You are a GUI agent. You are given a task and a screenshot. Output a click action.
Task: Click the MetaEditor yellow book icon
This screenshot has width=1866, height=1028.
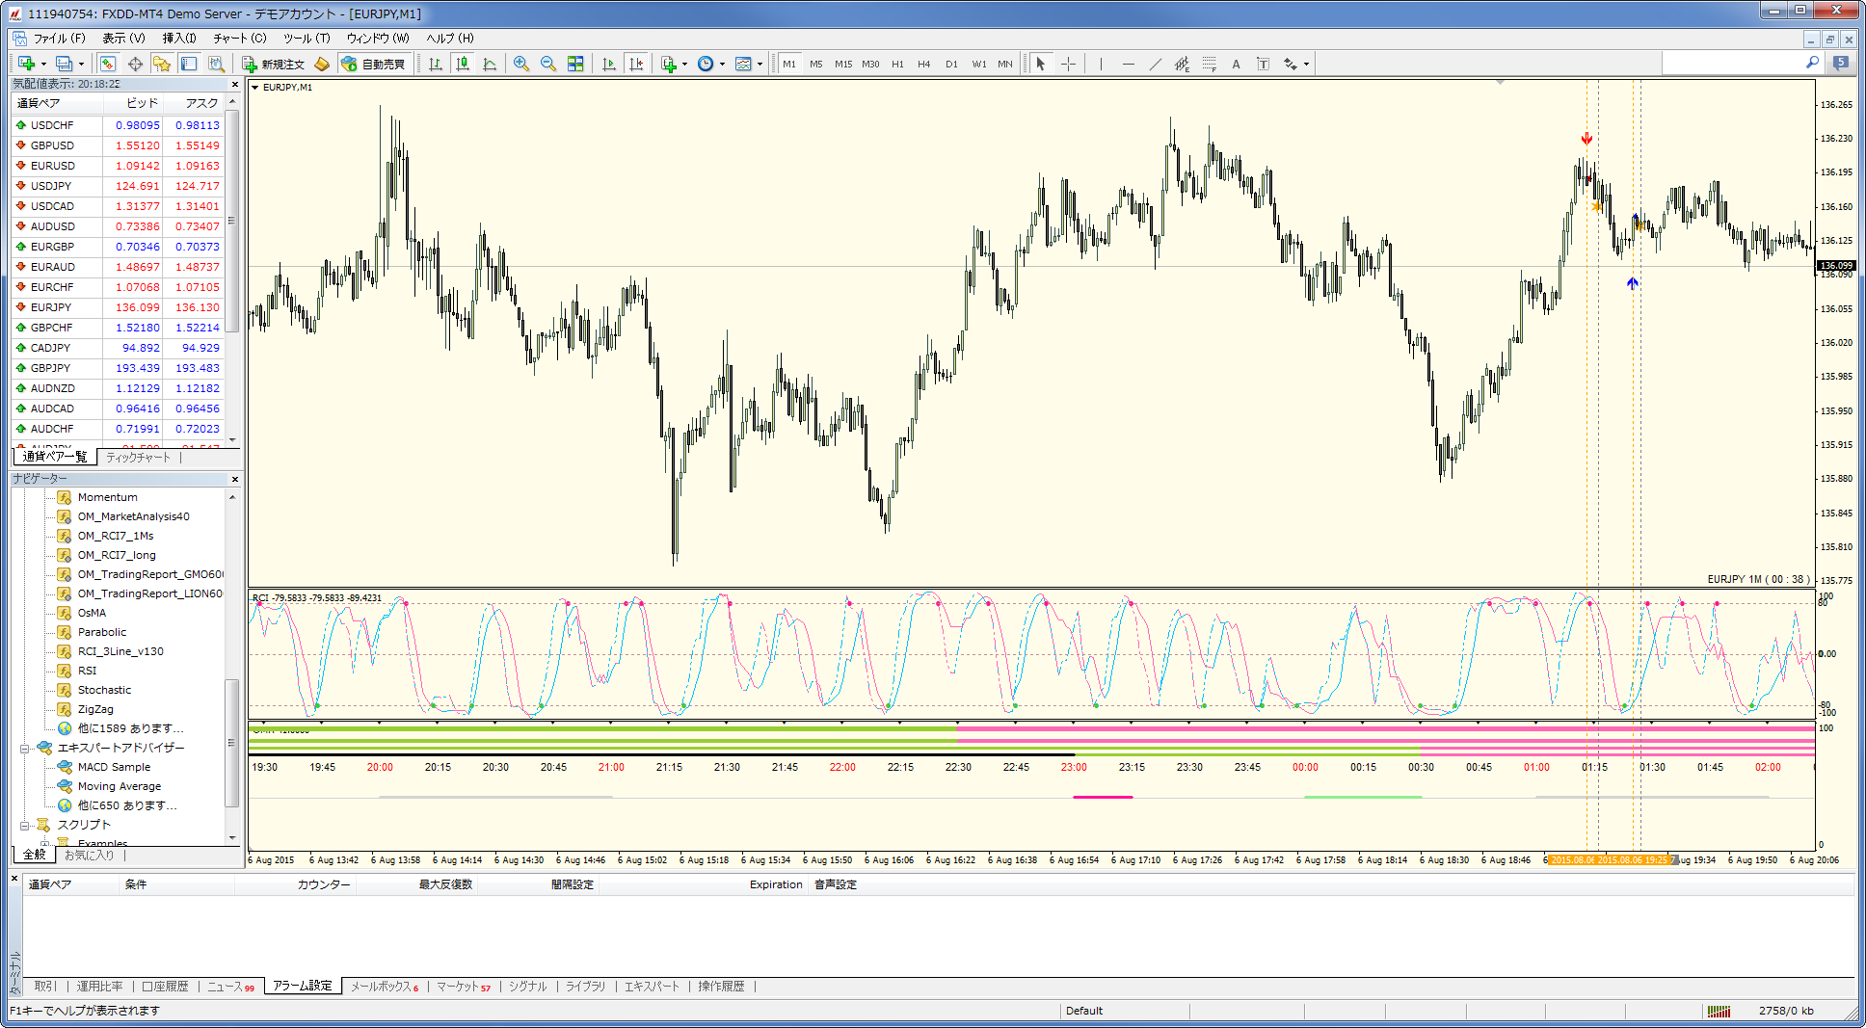coord(322,64)
